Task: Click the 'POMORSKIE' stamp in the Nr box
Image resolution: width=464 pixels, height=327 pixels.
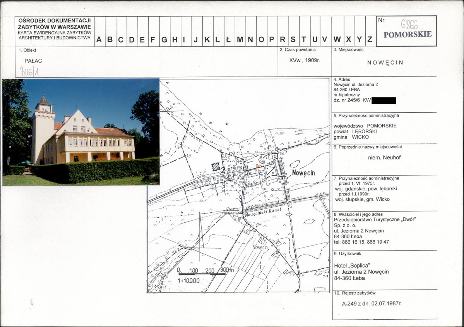Action: click(x=407, y=34)
